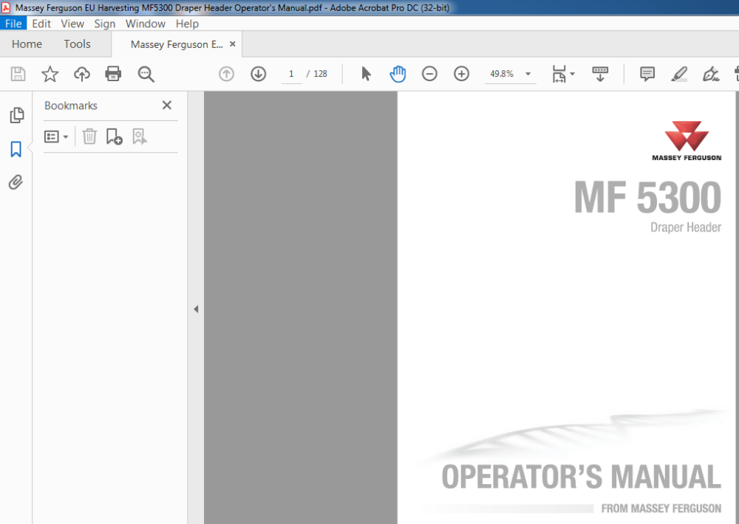Upload file to cloud icon
This screenshot has width=739, height=524.
pyautogui.click(x=81, y=74)
